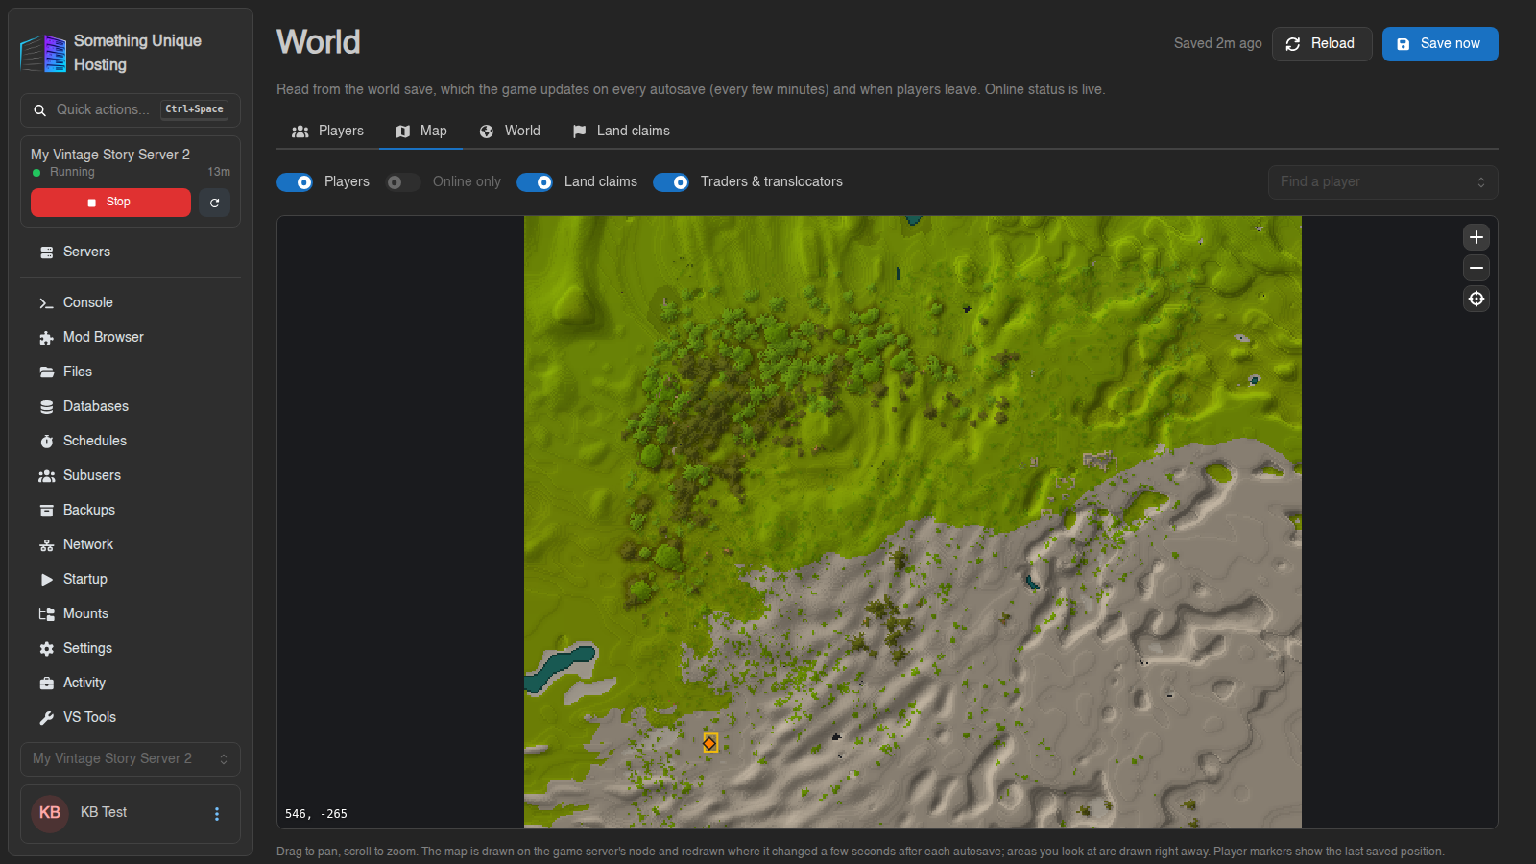The height and width of the screenshot is (864, 1536).
Task: Click the Reload button
Action: pos(1322,44)
